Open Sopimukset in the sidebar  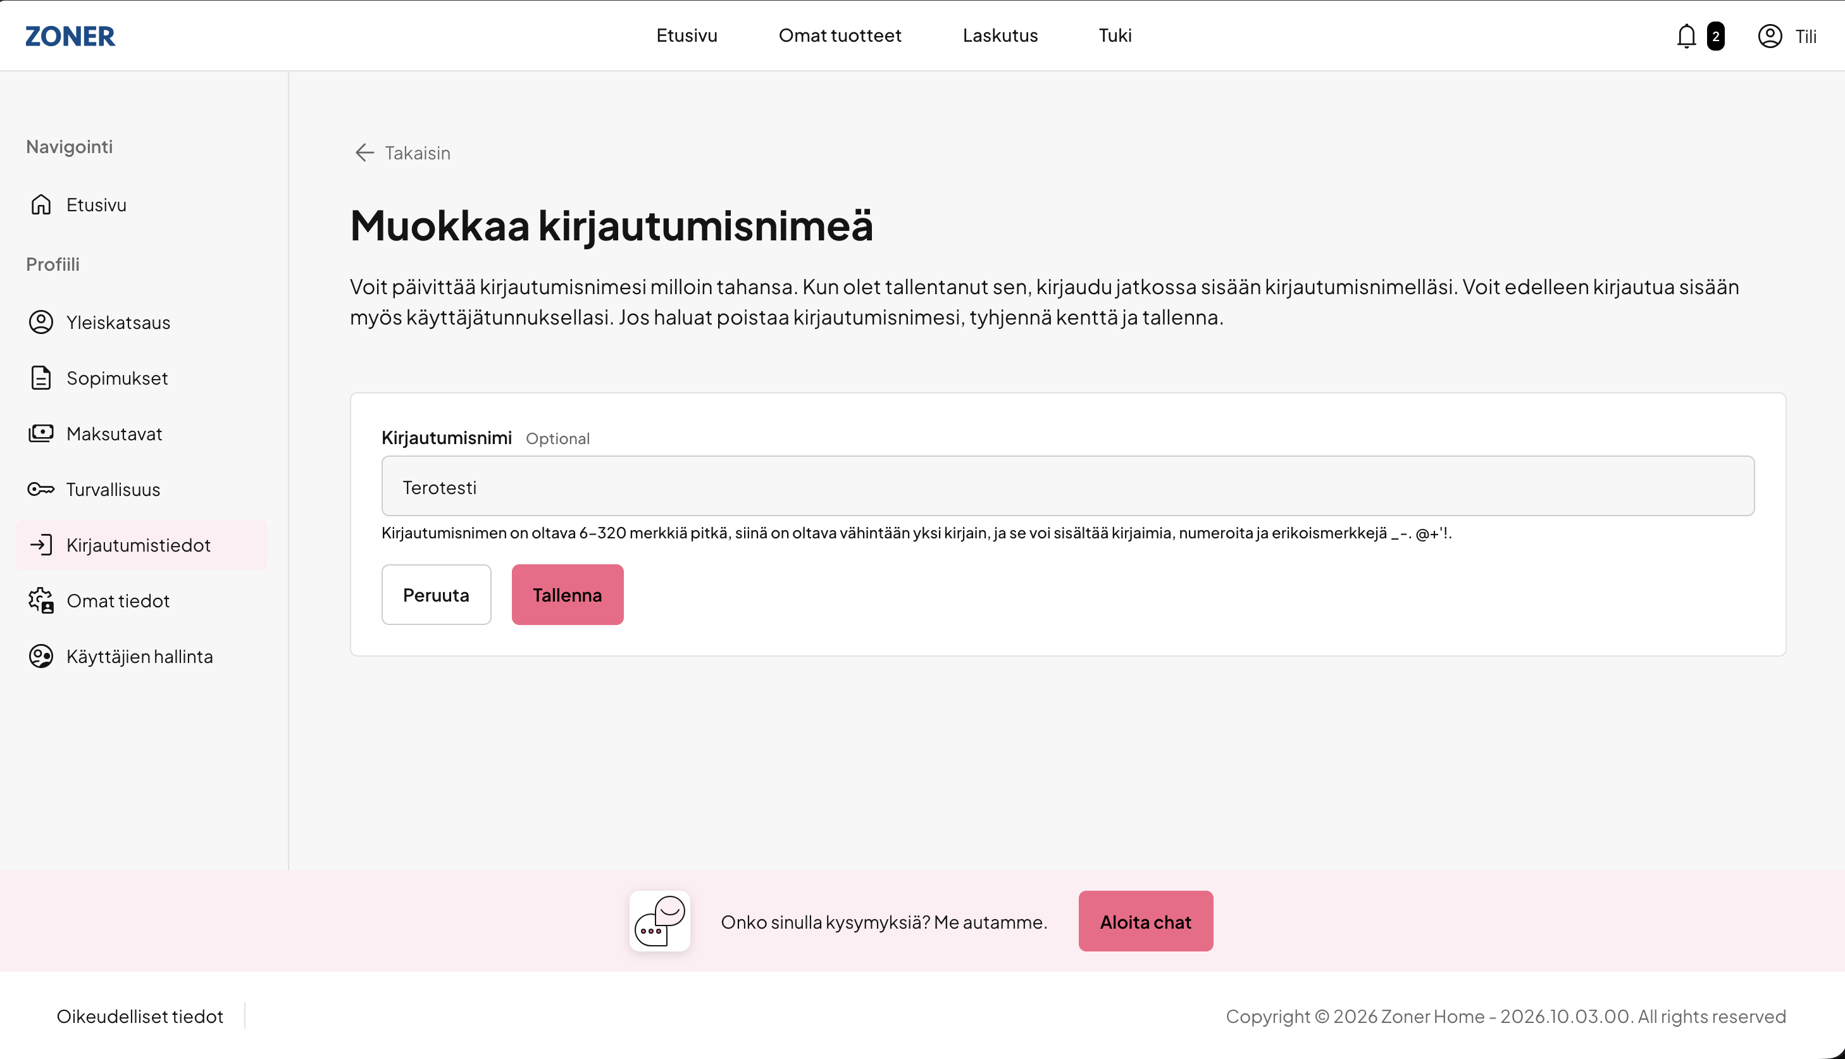pyautogui.click(x=117, y=378)
